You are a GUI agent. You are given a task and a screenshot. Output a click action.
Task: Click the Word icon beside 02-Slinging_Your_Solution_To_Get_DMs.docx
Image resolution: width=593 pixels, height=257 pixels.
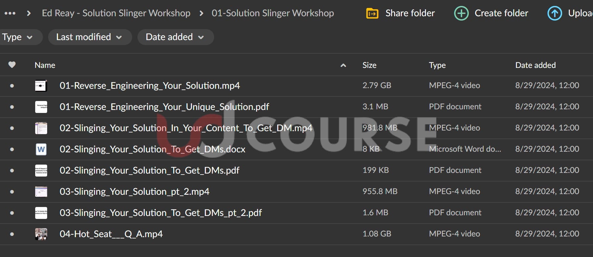(x=41, y=149)
